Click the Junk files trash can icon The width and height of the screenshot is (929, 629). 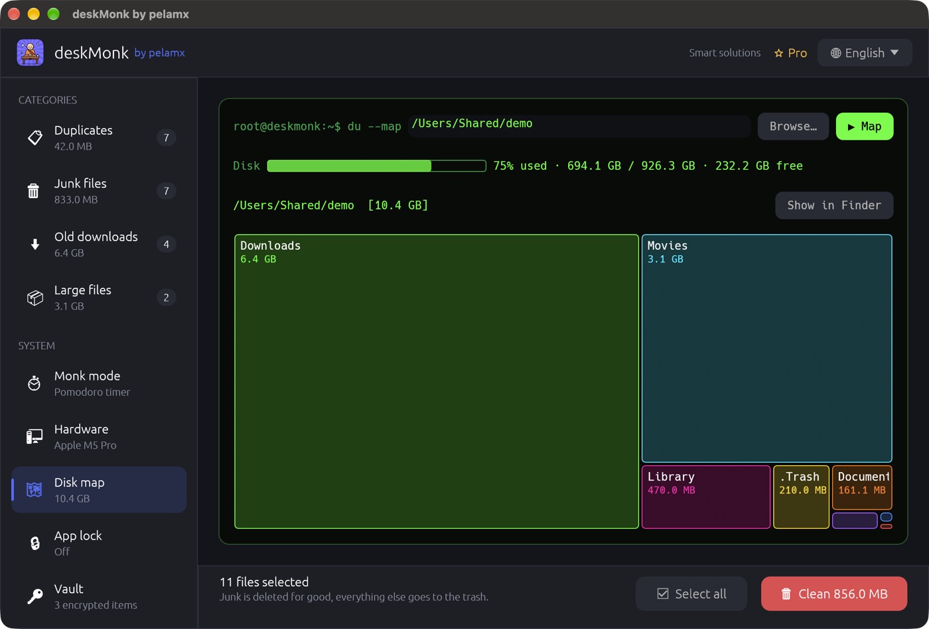[34, 191]
